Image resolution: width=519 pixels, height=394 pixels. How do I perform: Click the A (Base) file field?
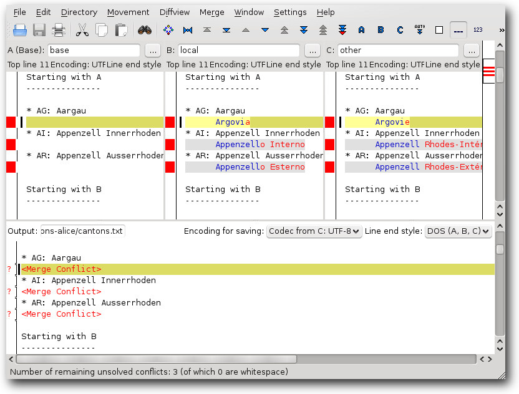tap(94, 50)
